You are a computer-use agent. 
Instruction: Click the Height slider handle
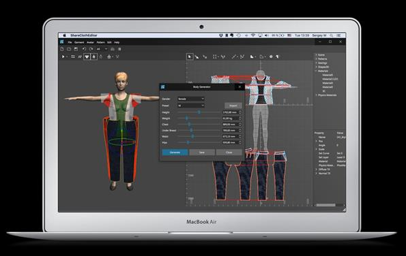(x=199, y=112)
